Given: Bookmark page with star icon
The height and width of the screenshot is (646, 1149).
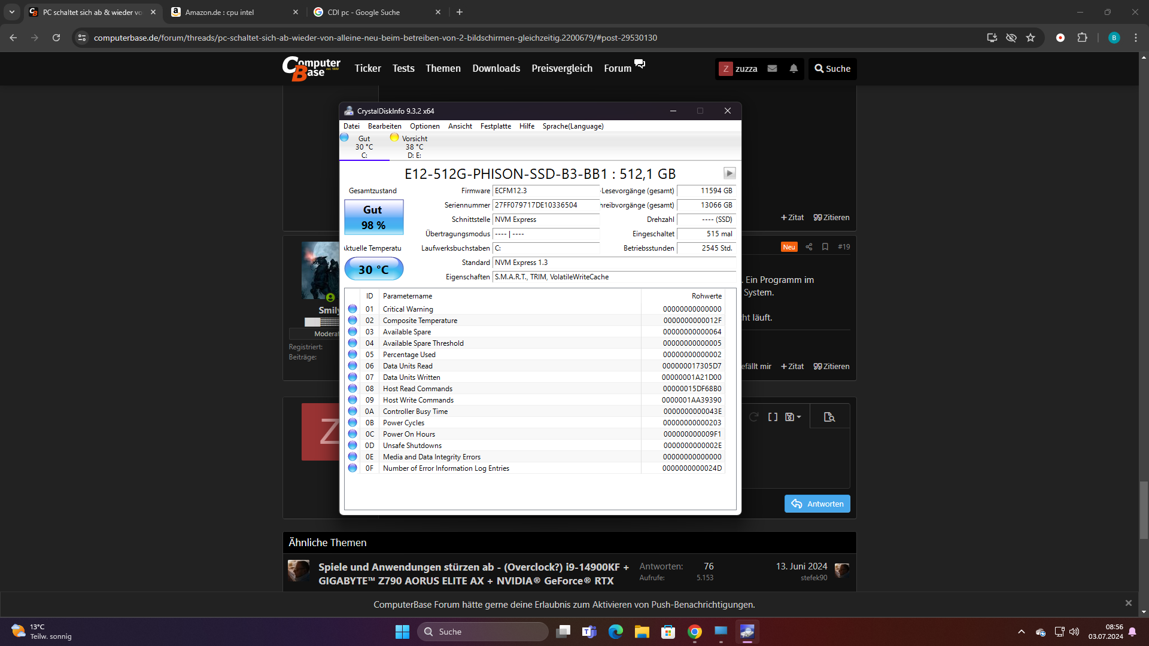Looking at the screenshot, I should click(x=1031, y=38).
